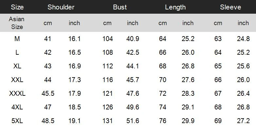
Task: Click the Bust column header
Action: click(x=120, y=7)
